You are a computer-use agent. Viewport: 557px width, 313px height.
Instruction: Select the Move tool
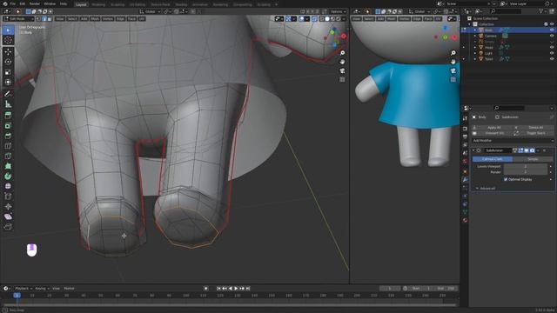click(x=8, y=52)
